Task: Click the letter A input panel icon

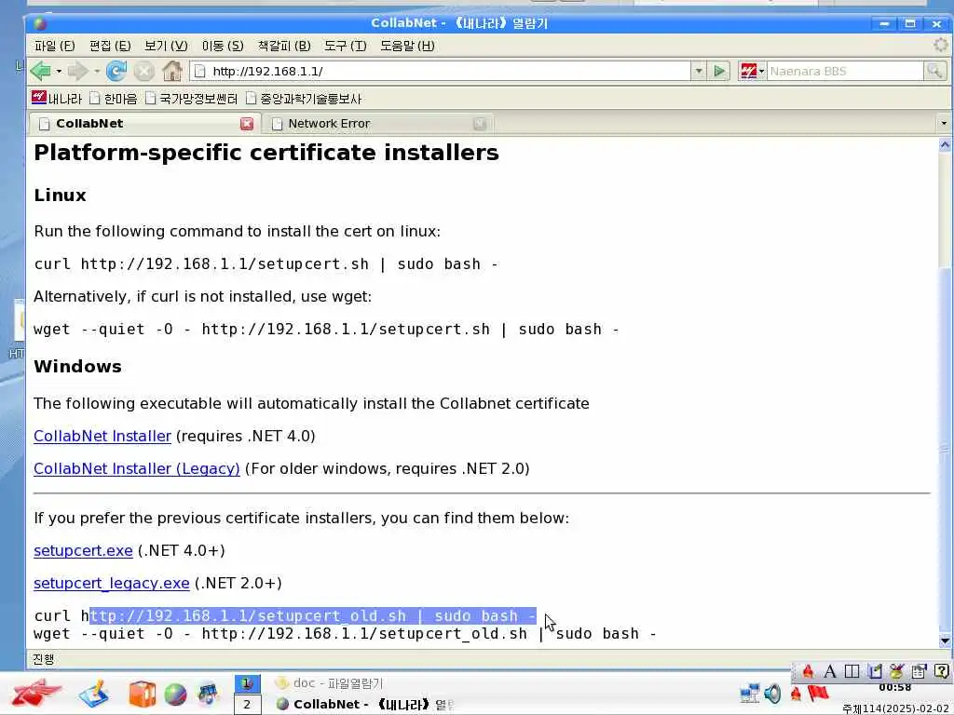Action: coord(830,671)
